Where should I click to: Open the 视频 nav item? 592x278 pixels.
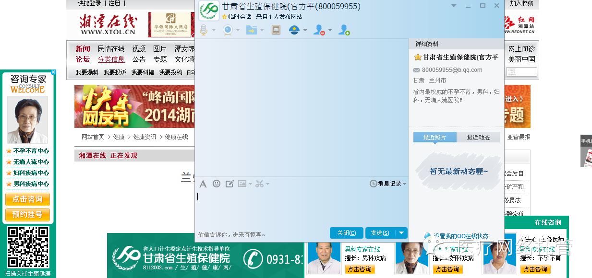point(139,49)
